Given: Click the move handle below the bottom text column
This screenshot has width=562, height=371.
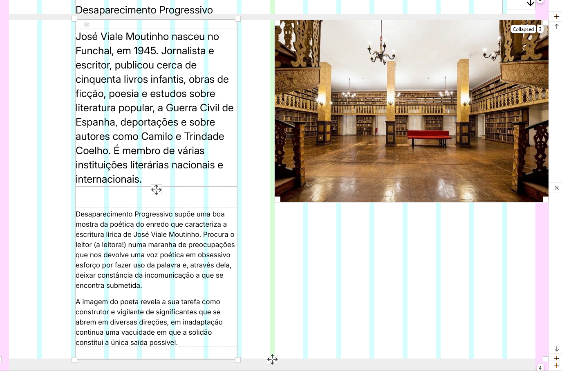Looking at the screenshot, I should pyautogui.click(x=272, y=359).
